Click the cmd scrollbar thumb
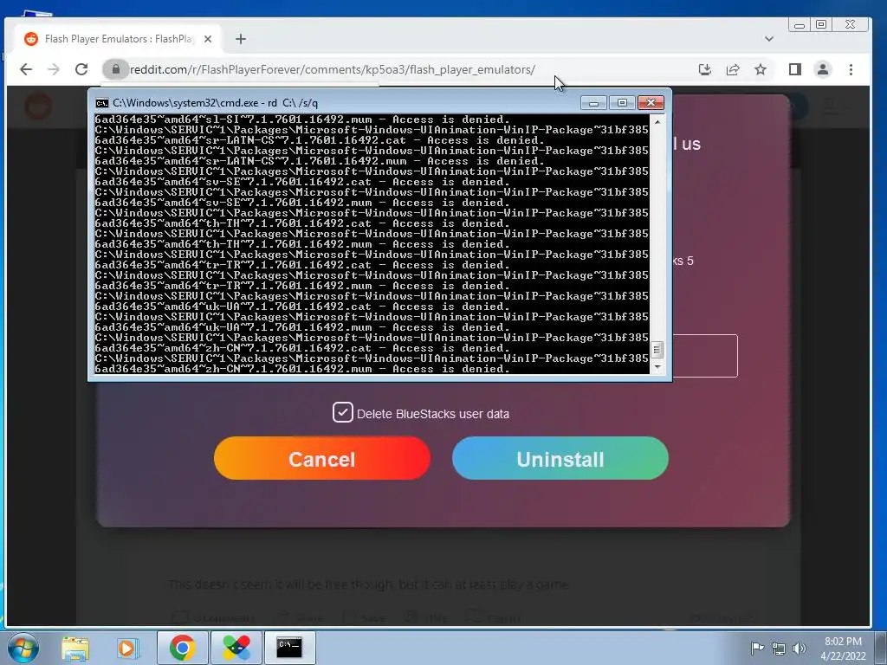 657,350
